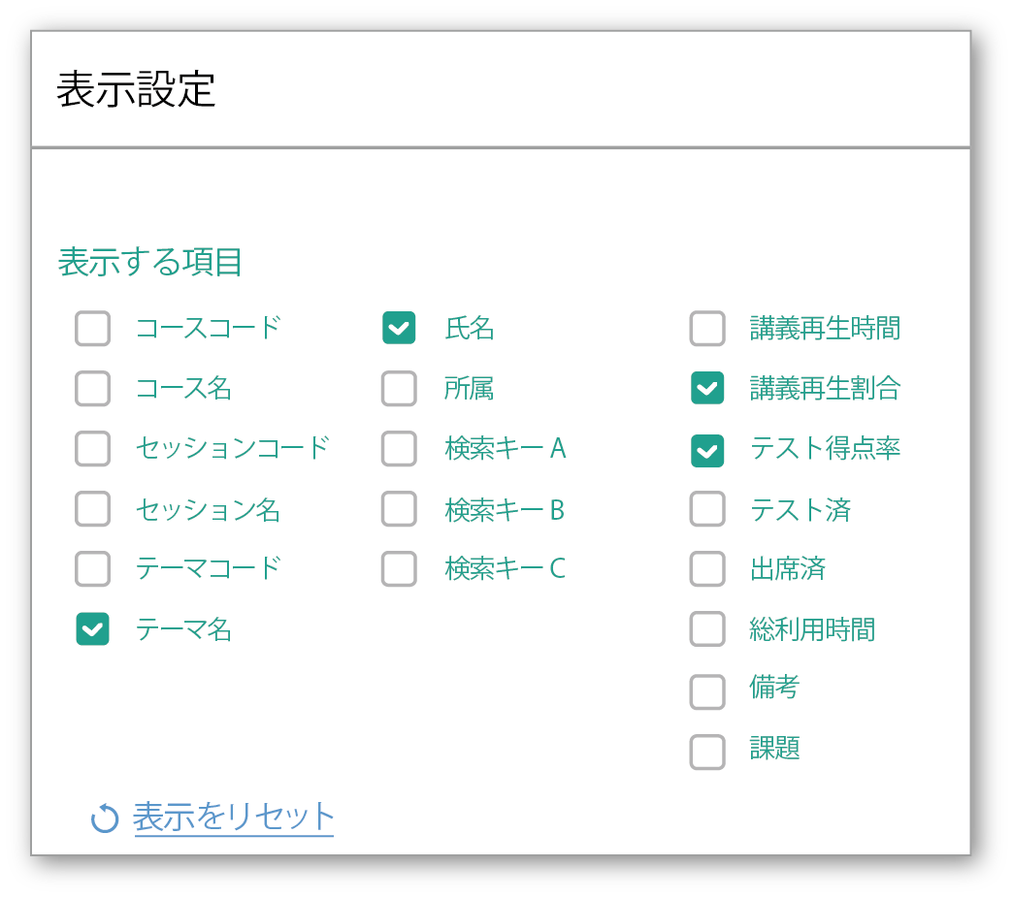
Task: Disable the 講義再生割合 checkbox
Action: click(707, 389)
